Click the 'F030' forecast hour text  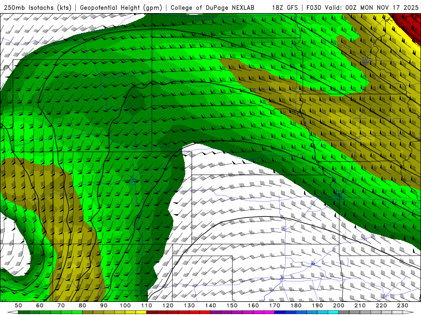pyautogui.click(x=314, y=7)
